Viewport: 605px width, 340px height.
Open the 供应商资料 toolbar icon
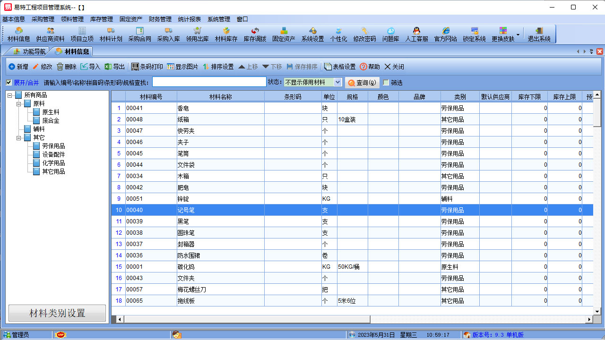51,34
